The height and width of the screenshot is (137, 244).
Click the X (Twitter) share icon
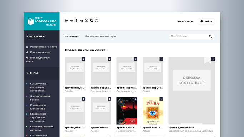pos(86,21)
